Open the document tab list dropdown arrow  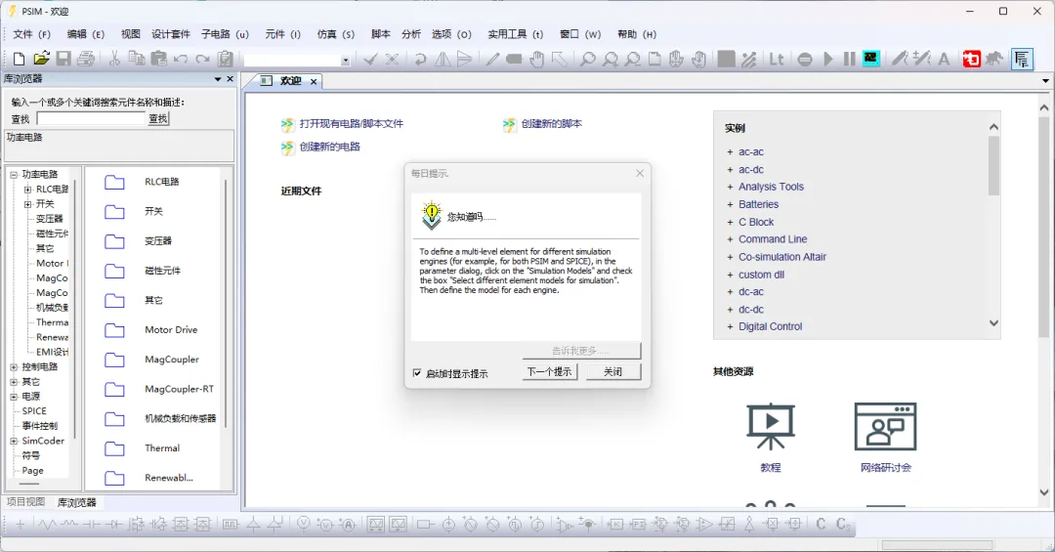tap(1045, 81)
